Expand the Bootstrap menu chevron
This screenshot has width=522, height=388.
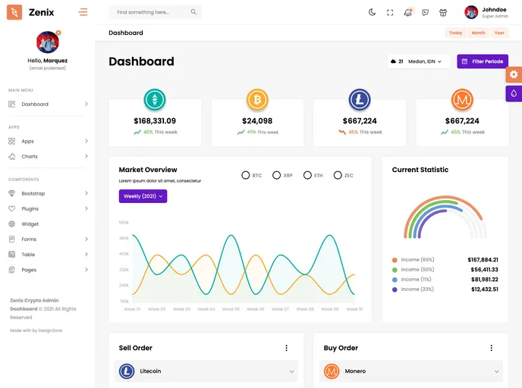tap(86, 193)
